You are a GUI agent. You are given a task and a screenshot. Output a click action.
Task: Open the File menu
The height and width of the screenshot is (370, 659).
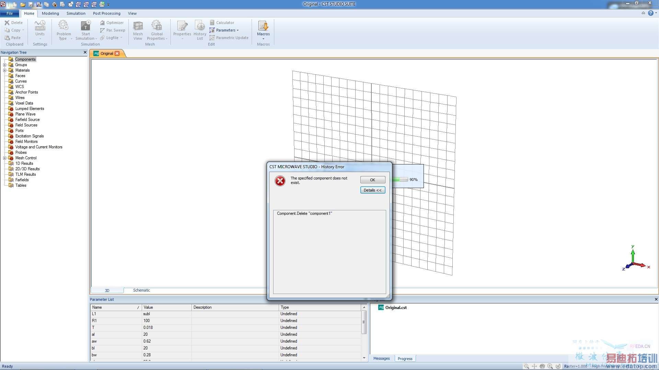tap(10, 13)
